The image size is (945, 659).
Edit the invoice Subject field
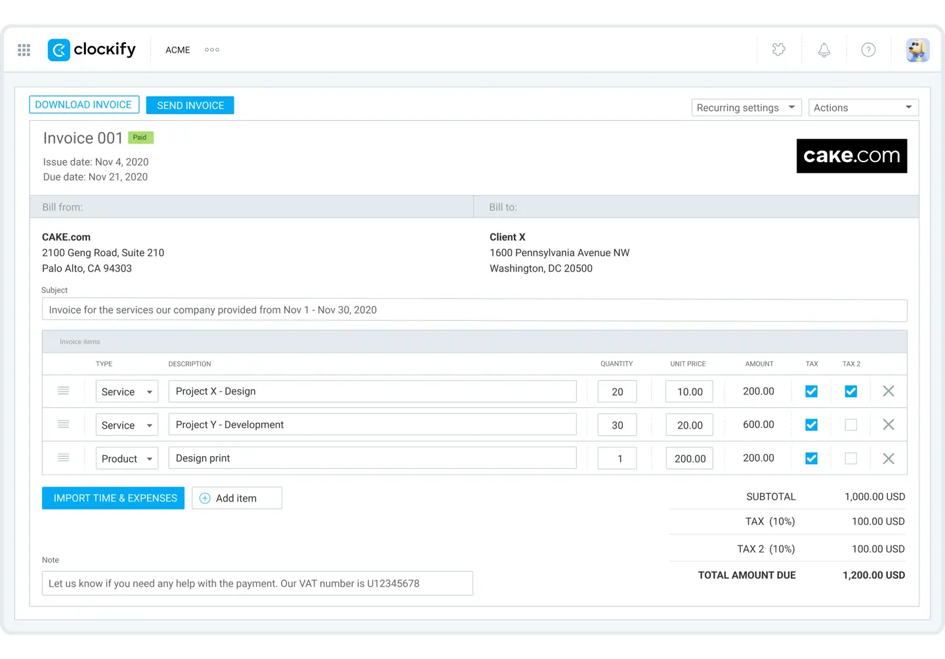(x=474, y=310)
